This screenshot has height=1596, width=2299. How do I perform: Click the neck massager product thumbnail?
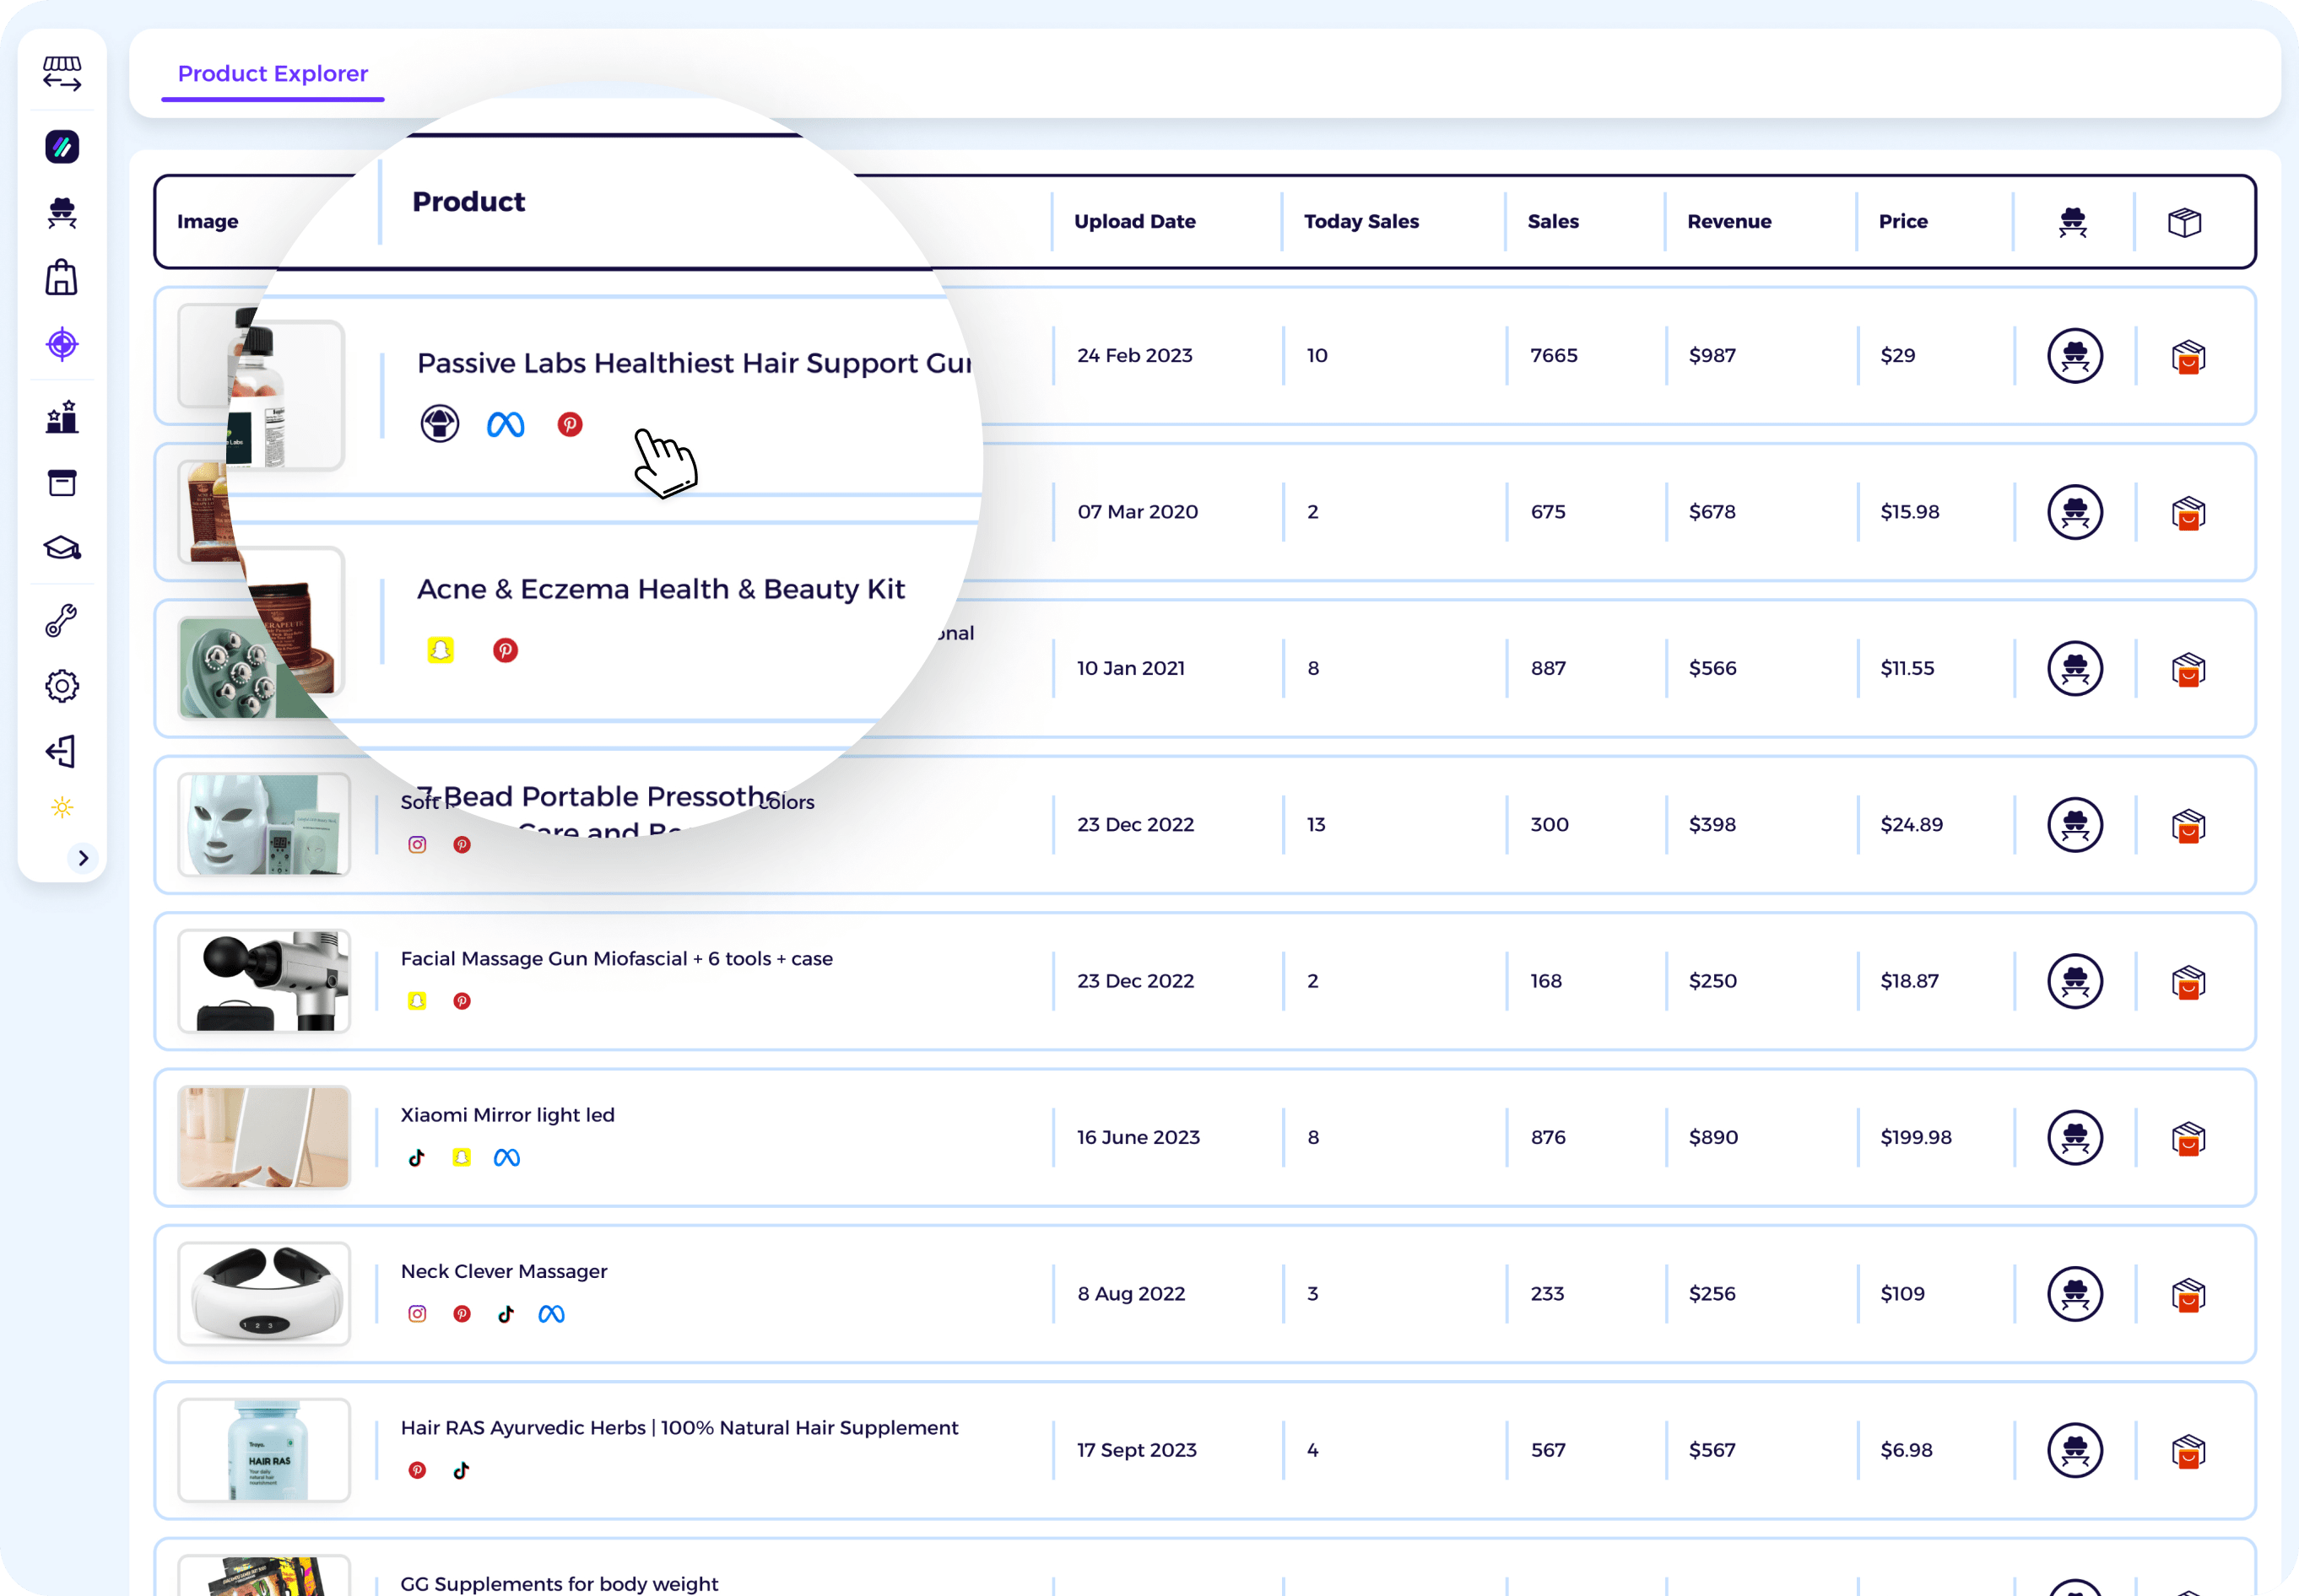(264, 1294)
